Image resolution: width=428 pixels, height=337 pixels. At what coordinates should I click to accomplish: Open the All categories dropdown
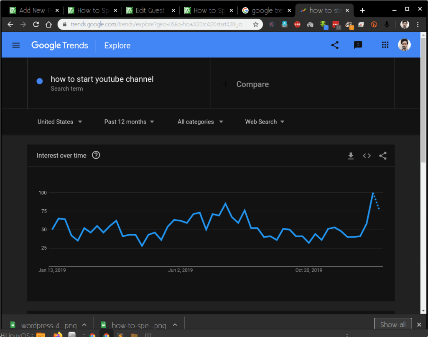(200, 122)
